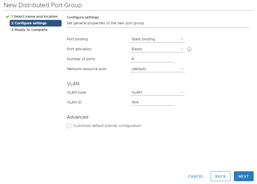Open the Network resource pool dropdown
Viewport: 257px width, 184px height.
tap(157, 69)
